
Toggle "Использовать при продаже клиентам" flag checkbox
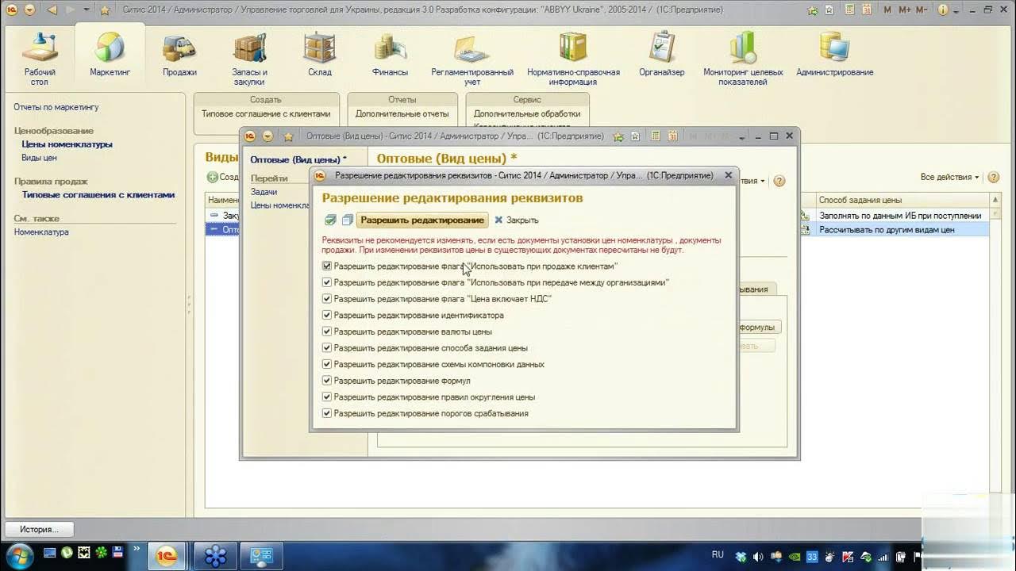tap(327, 266)
